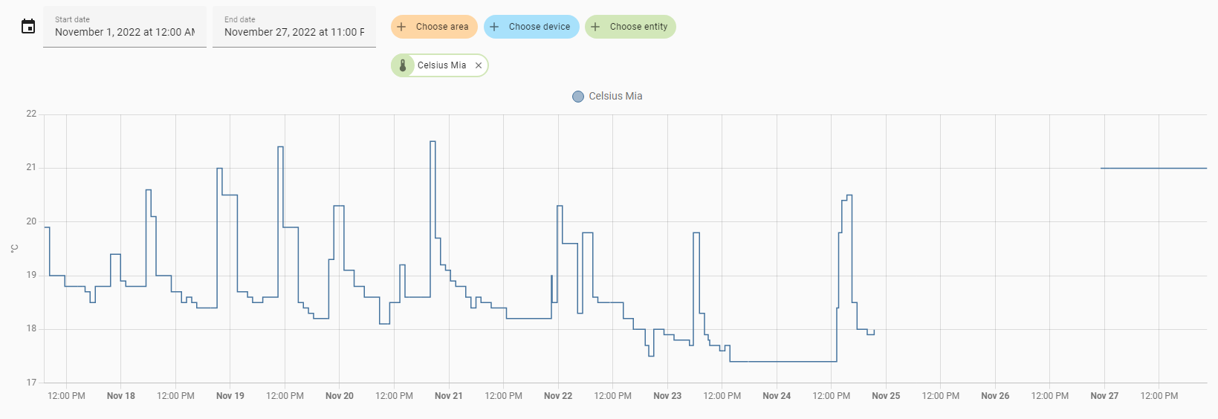This screenshot has height=419, width=1218.
Task: Click the long flat 17.4° segment on Nov 24
Action: tap(783, 362)
